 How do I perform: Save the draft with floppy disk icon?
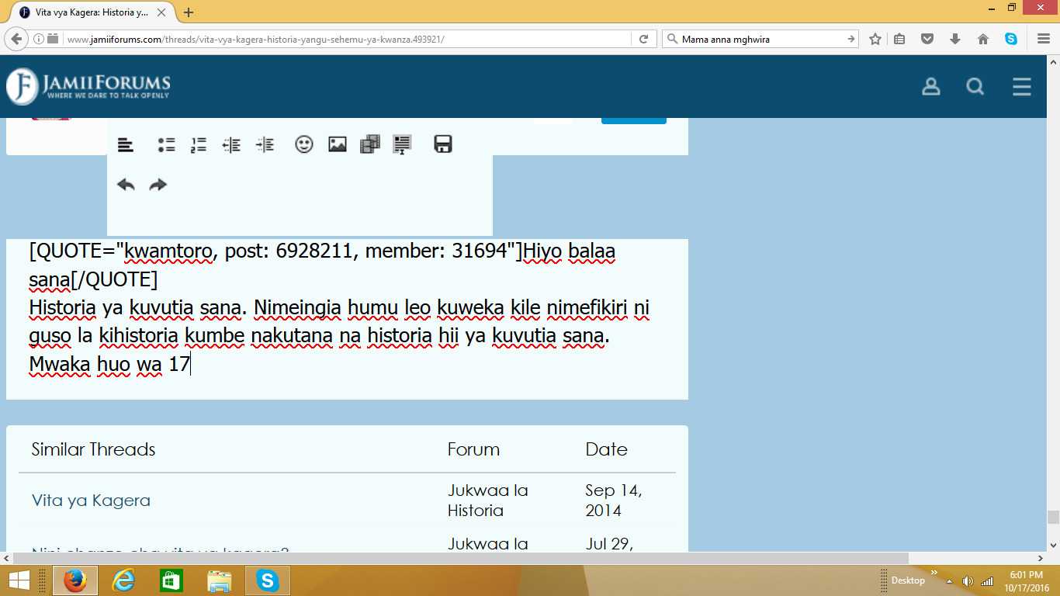[x=443, y=144]
